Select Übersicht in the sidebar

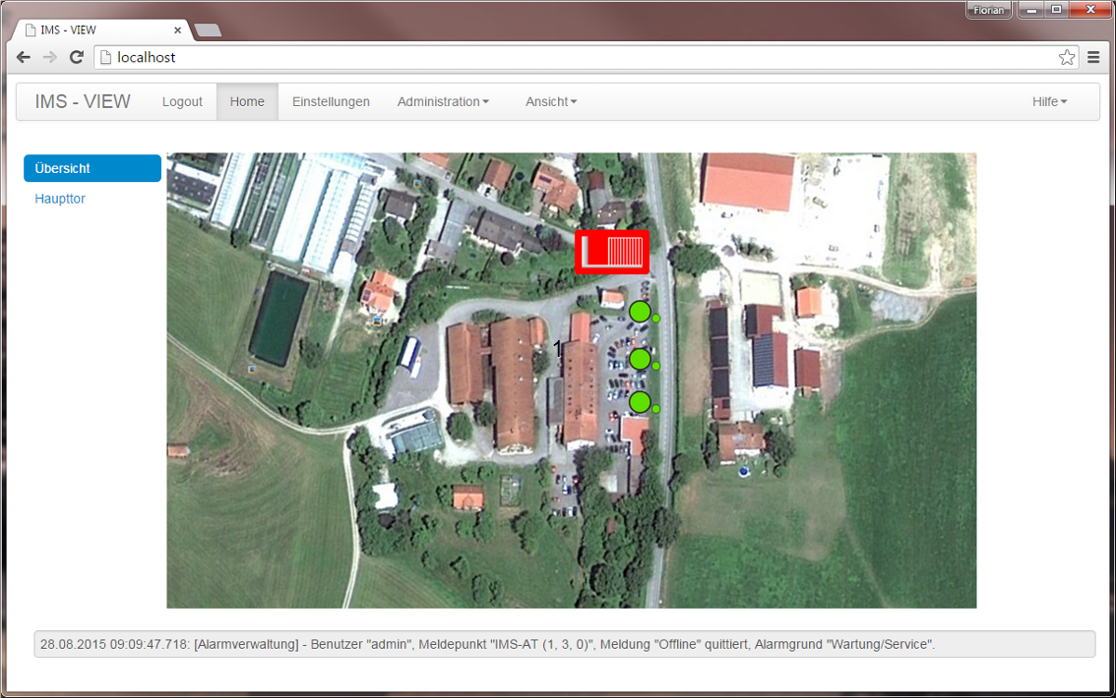pyautogui.click(x=93, y=168)
